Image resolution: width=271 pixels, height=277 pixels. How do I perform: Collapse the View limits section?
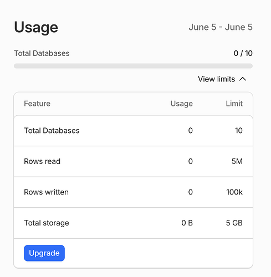pos(222,79)
